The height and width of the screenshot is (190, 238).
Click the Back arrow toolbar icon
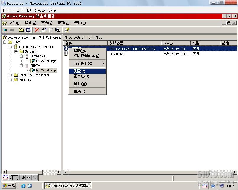click(5, 30)
